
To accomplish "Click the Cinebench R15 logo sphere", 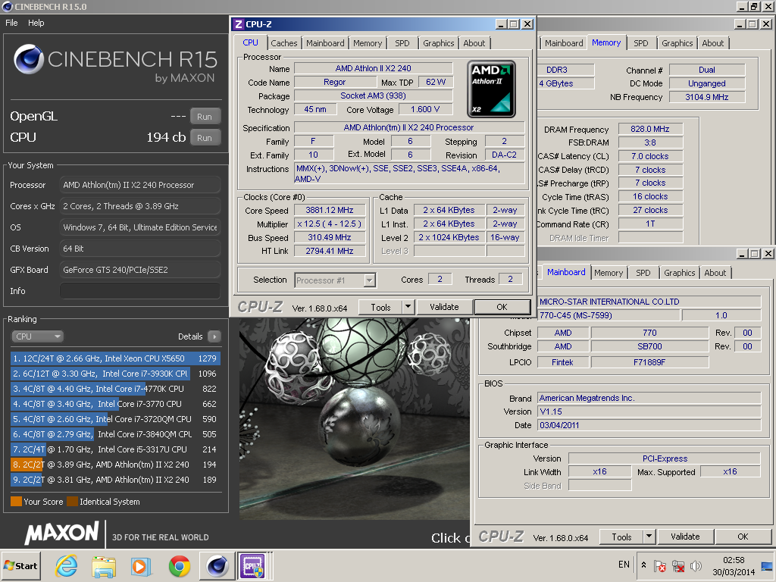I will pyautogui.click(x=29, y=59).
